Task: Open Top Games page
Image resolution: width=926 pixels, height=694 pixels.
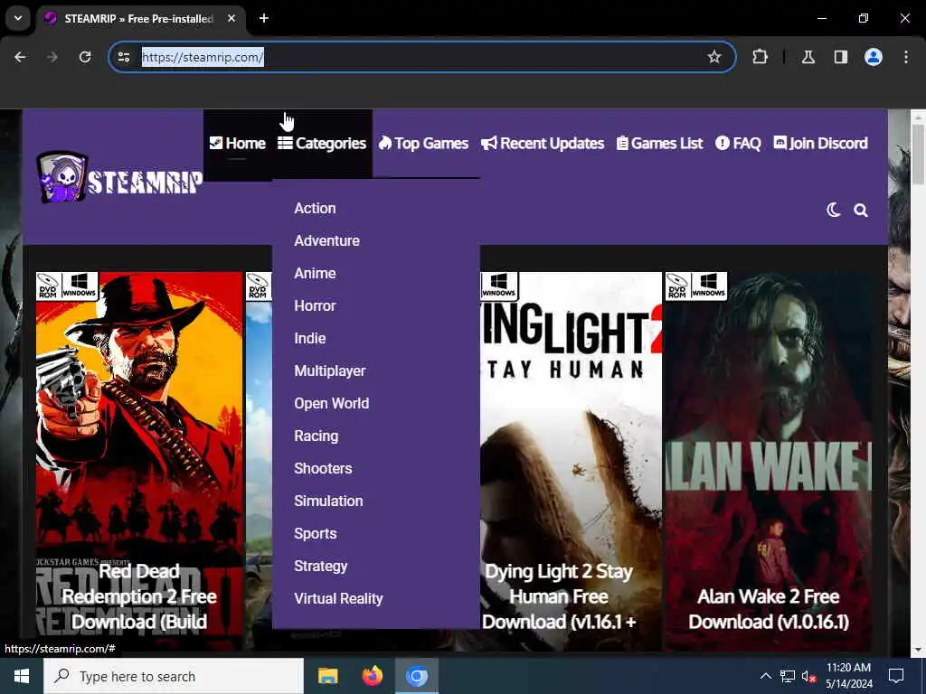Action: pos(423,144)
